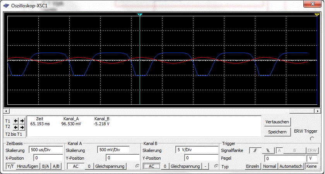Click the Kanal_A value 96.530 mV
This screenshot has width=325, height=174.
[71, 124]
